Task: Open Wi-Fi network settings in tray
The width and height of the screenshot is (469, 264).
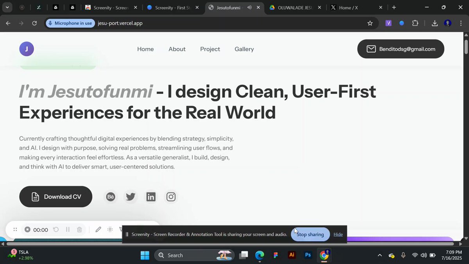Action: click(415, 255)
